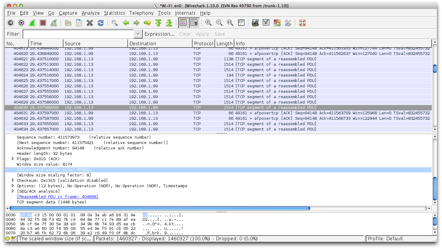Image resolution: width=442 pixels, height=249 pixels.
Task: Reset zoom to normal size icon
Action: (230, 23)
